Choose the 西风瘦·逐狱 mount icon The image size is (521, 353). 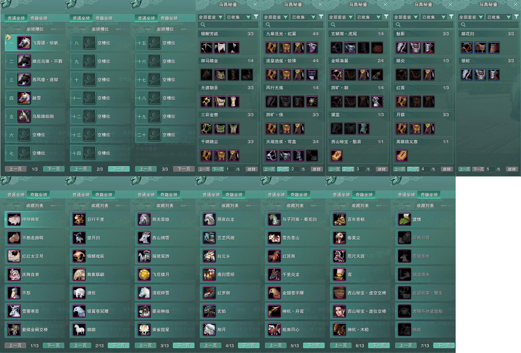[x=24, y=79]
